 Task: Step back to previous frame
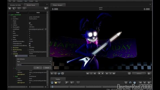pos(95,73)
